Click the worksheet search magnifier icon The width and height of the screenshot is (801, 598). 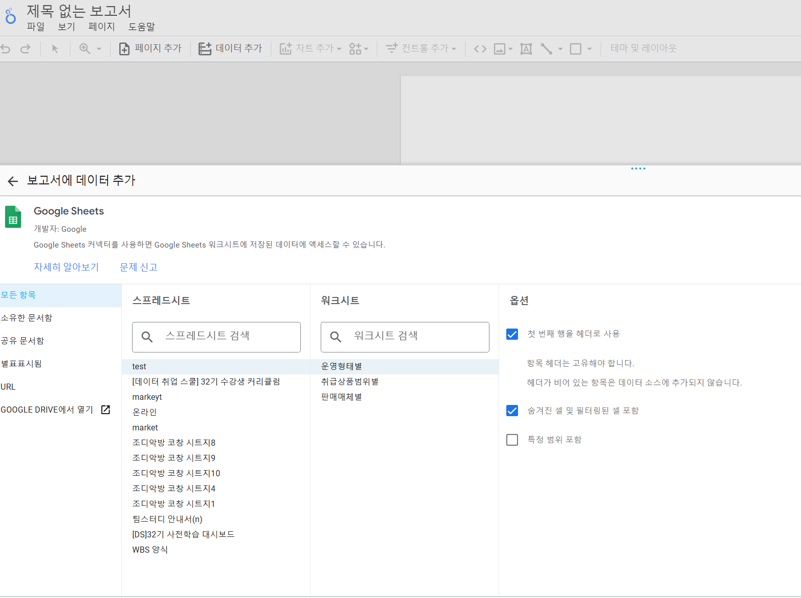(336, 337)
